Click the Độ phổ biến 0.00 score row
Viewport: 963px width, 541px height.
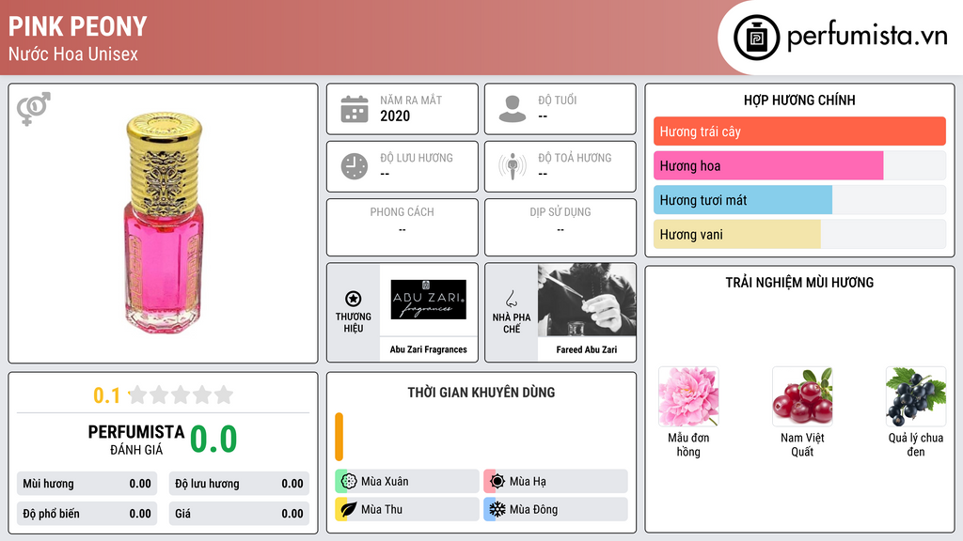tap(87, 514)
